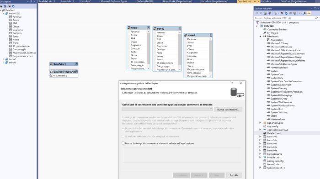Select Newtonsoft.Json reference in Solution Explorer
This screenshot has height=179, width=320.
279,68
